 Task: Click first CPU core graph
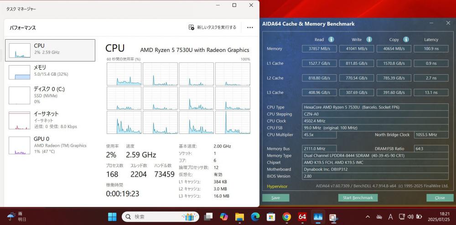(124, 74)
